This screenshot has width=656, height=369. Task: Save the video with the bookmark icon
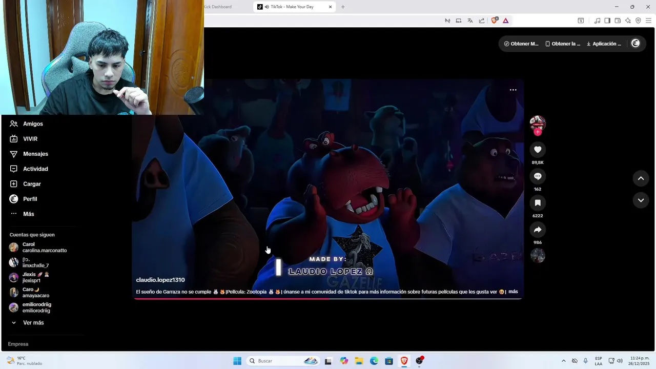coord(538,203)
